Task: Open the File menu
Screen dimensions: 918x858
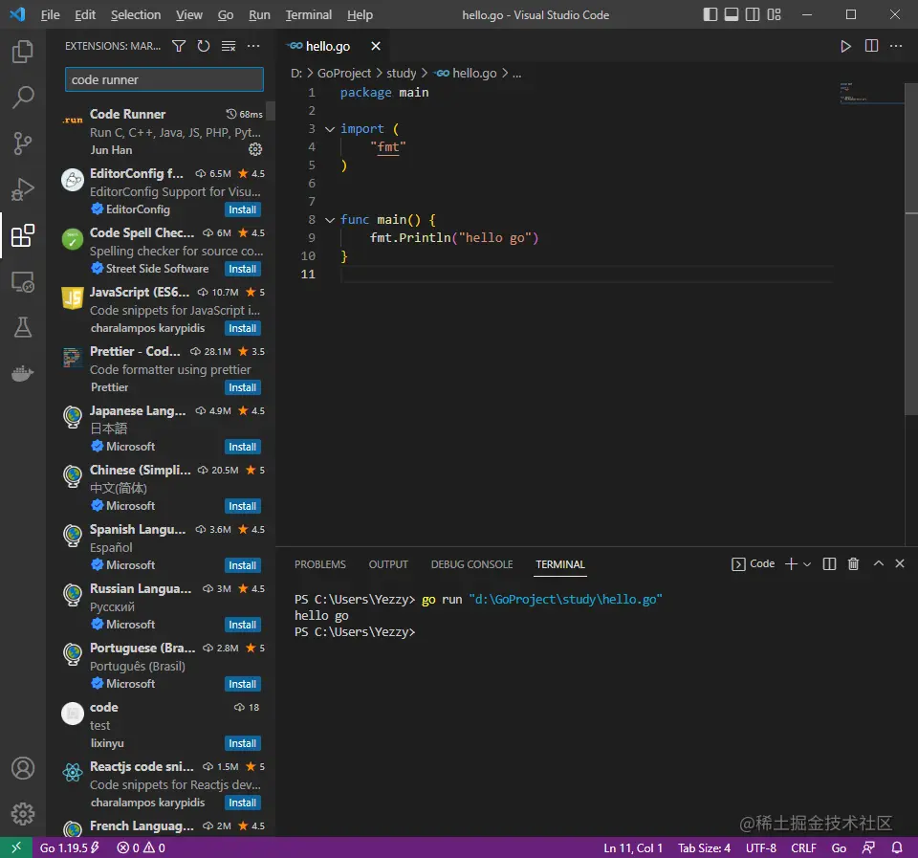Action: click(x=51, y=14)
